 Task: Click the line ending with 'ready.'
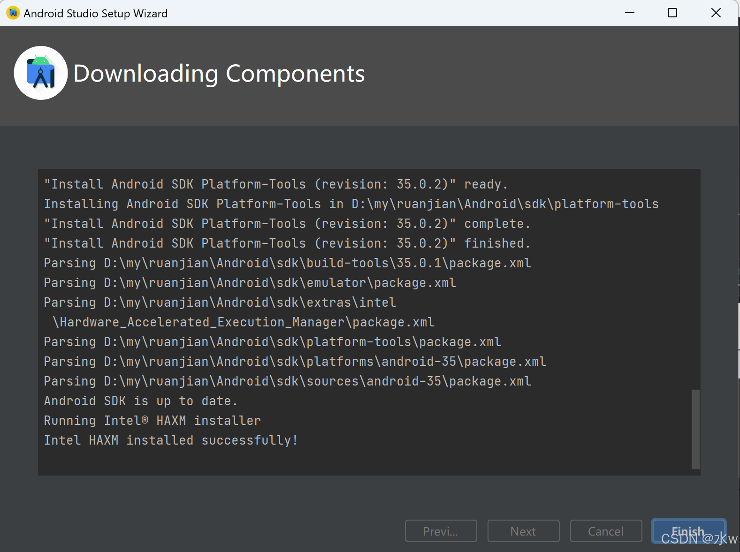click(x=276, y=184)
